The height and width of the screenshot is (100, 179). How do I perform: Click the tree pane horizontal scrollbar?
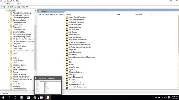[15, 91]
